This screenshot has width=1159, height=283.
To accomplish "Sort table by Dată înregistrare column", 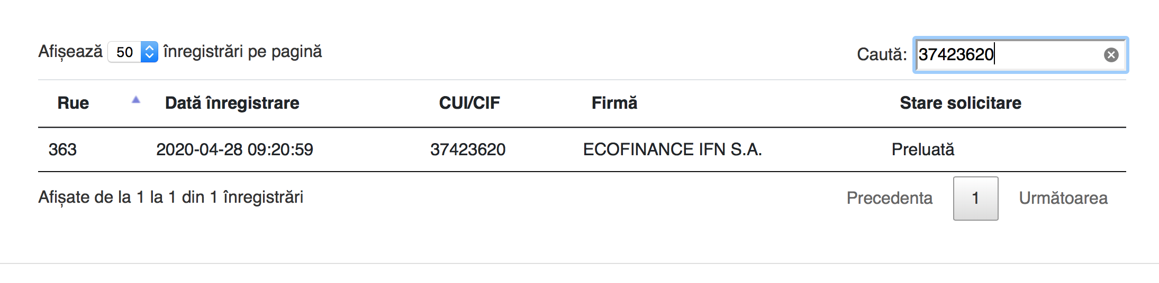I will (232, 103).
